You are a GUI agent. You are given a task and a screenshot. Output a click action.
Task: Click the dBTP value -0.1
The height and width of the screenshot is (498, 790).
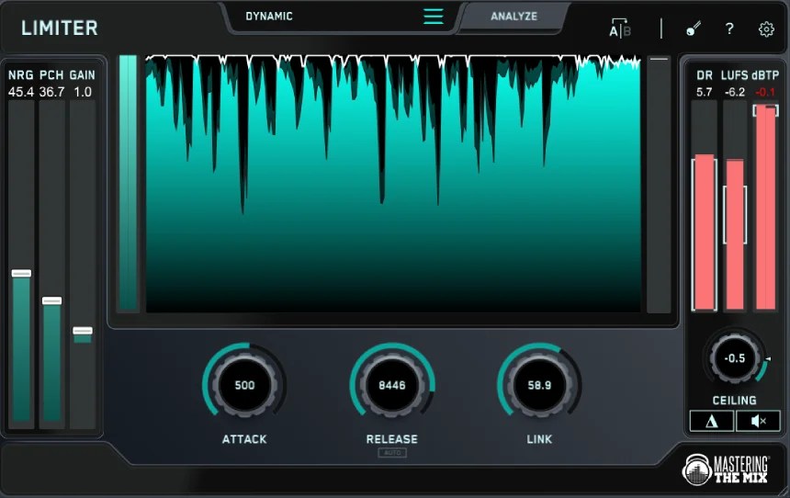(x=765, y=92)
